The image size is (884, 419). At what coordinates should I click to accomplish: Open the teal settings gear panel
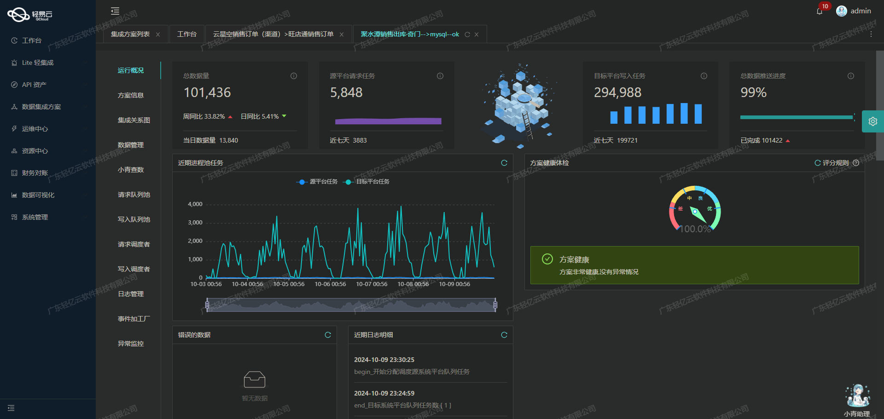click(x=873, y=121)
